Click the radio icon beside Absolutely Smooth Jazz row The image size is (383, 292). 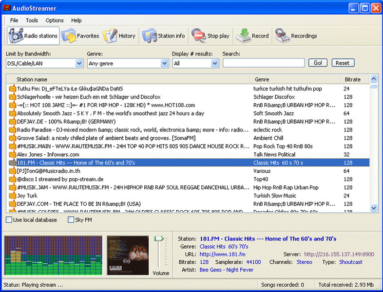(12, 113)
